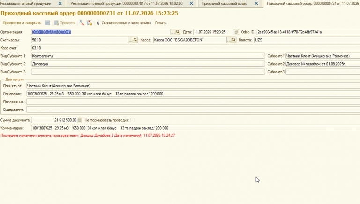The height and width of the screenshot is (204, 360).
Task: Click the Вид Субконто 2 field Договора
Action: [x=148, y=64]
